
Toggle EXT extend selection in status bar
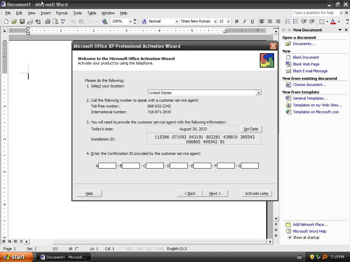tap(149, 249)
